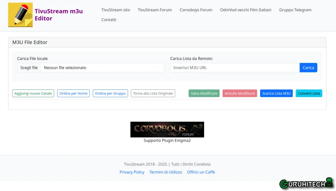Click the M3U File Editor heading
The height and width of the screenshot is (191, 336).
(x=30, y=42)
